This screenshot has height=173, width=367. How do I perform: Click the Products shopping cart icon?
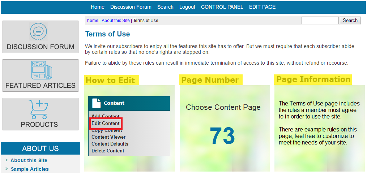(39, 109)
